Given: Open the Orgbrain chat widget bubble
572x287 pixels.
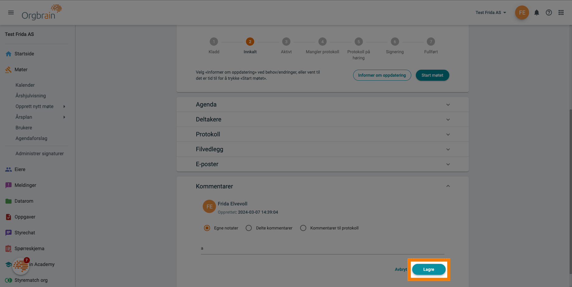Looking at the screenshot, I should [21, 266].
